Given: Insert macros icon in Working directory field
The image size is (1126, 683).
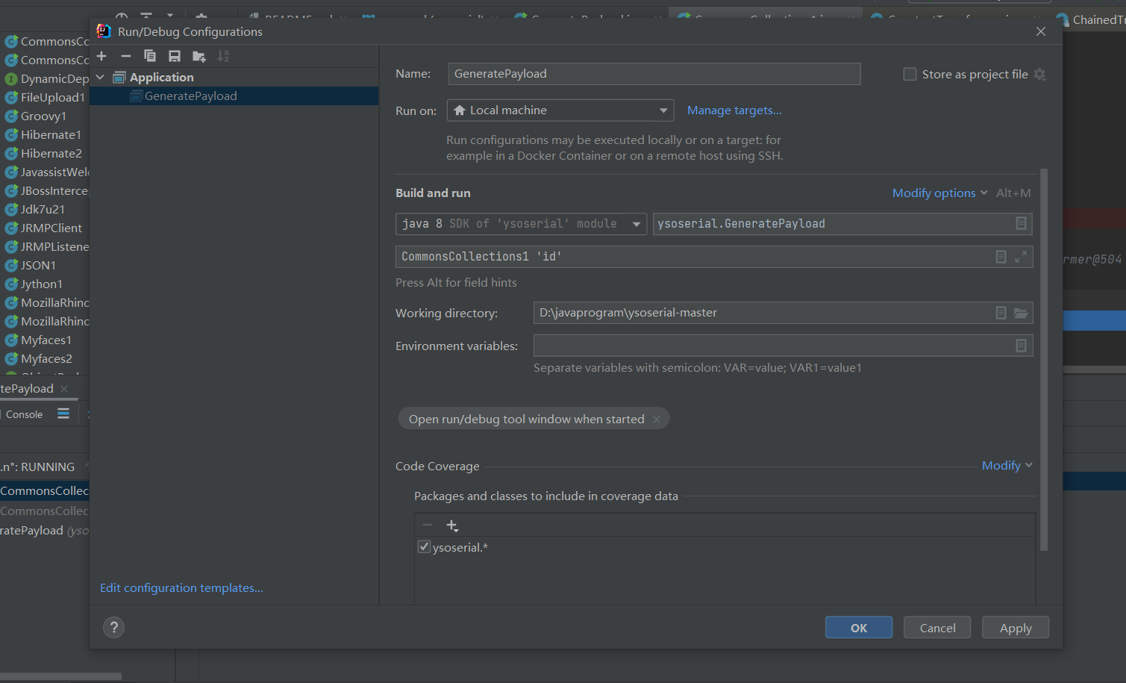Looking at the screenshot, I should (1001, 313).
